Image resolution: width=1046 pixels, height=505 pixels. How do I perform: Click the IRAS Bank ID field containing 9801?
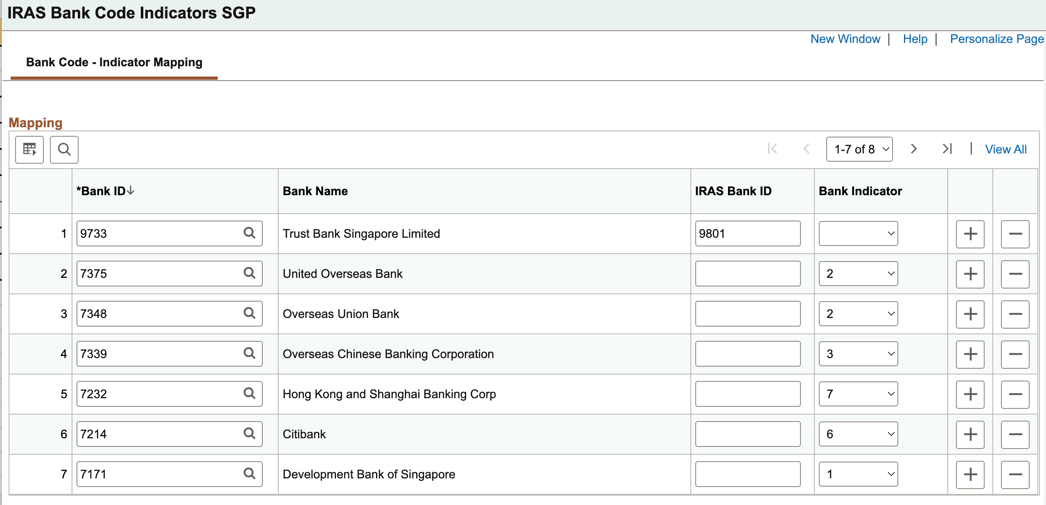click(748, 234)
